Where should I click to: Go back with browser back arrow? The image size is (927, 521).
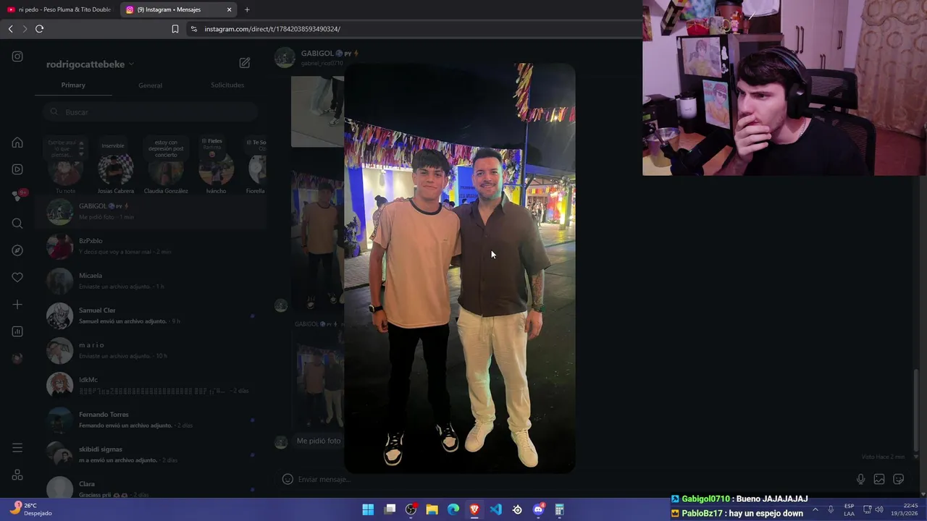pyautogui.click(x=10, y=29)
